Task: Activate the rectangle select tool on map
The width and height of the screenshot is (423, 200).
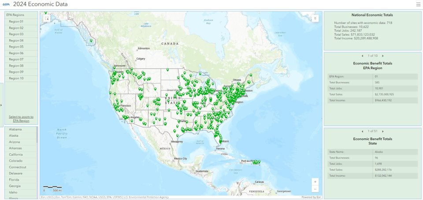Action: [x=47, y=18]
